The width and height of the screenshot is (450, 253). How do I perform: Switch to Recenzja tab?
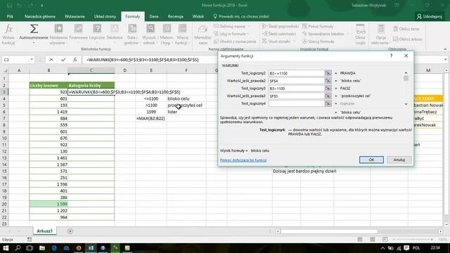tap(175, 17)
